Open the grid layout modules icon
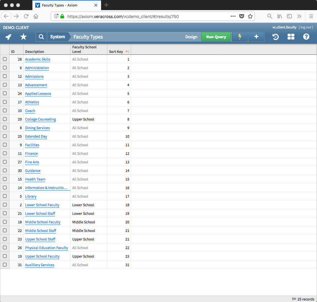 point(291,37)
